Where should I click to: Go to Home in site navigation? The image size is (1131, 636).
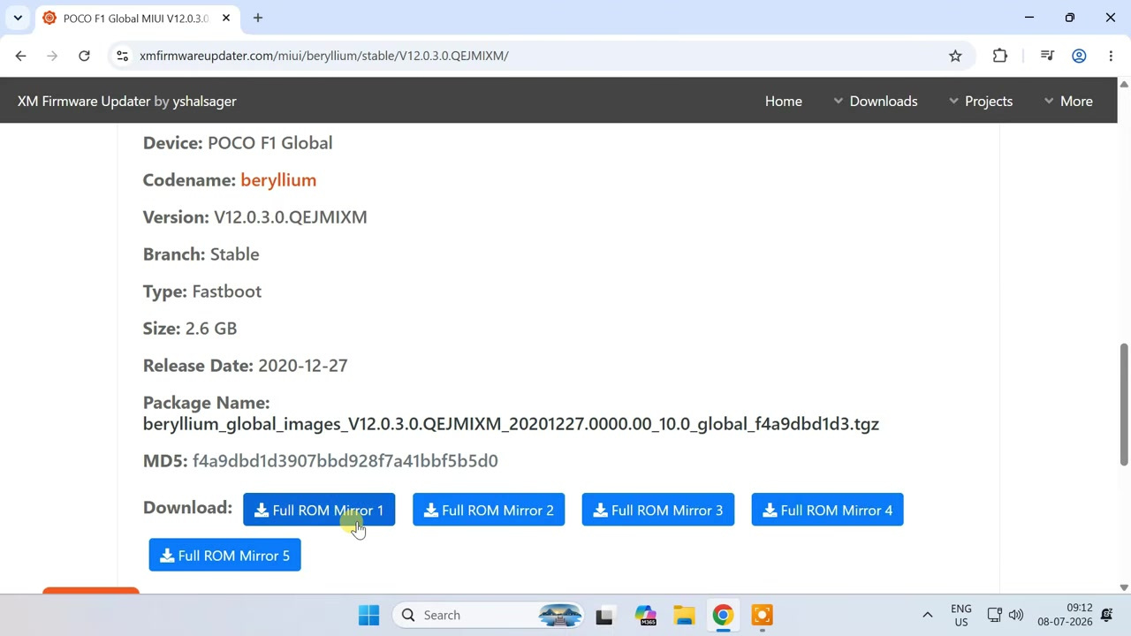click(784, 101)
